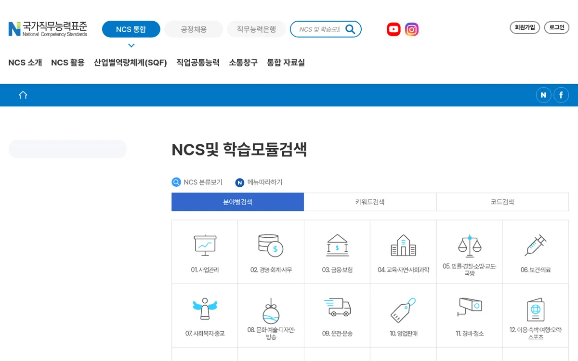The width and height of the screenshot is (578, 361).
Task: Click the NCS 분류보기 magnifier icon
Action: (176, 182)
